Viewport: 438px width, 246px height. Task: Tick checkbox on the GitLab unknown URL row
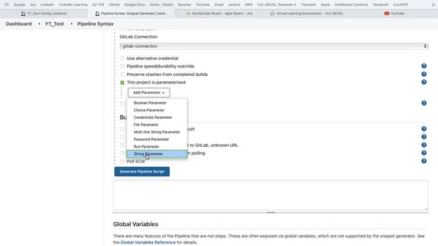pyautogui.click(x=122, y=146)
